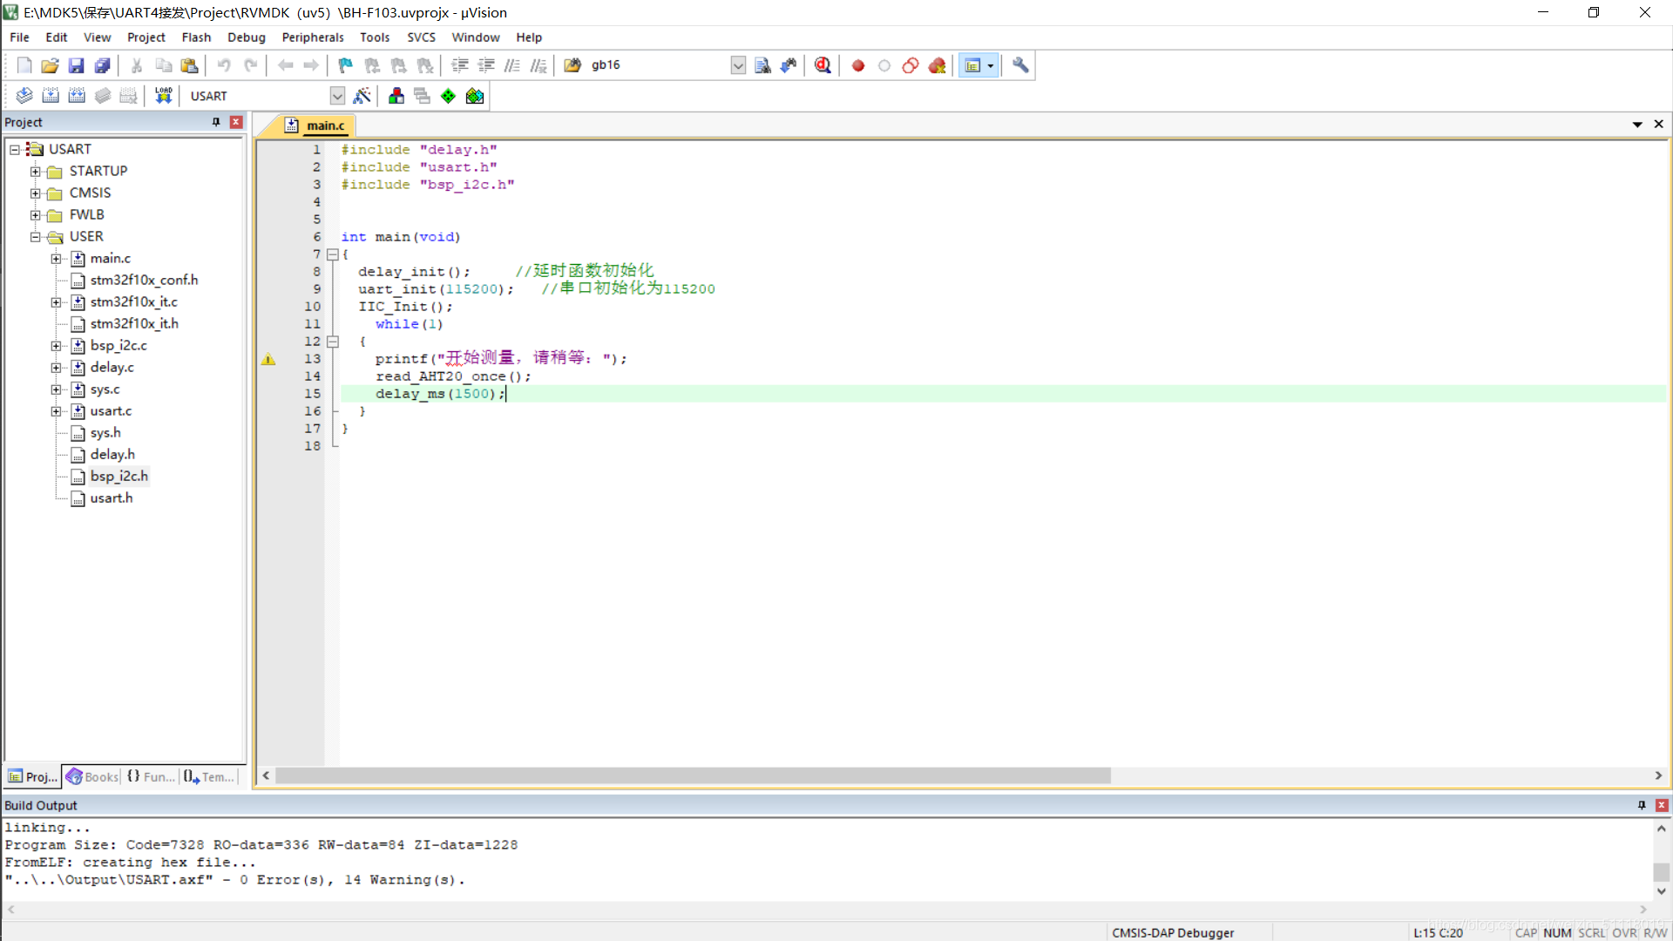Comment out the selection with the comment icon
The height and width of the screenshot is (941, 1673).
tap(512, 65)
